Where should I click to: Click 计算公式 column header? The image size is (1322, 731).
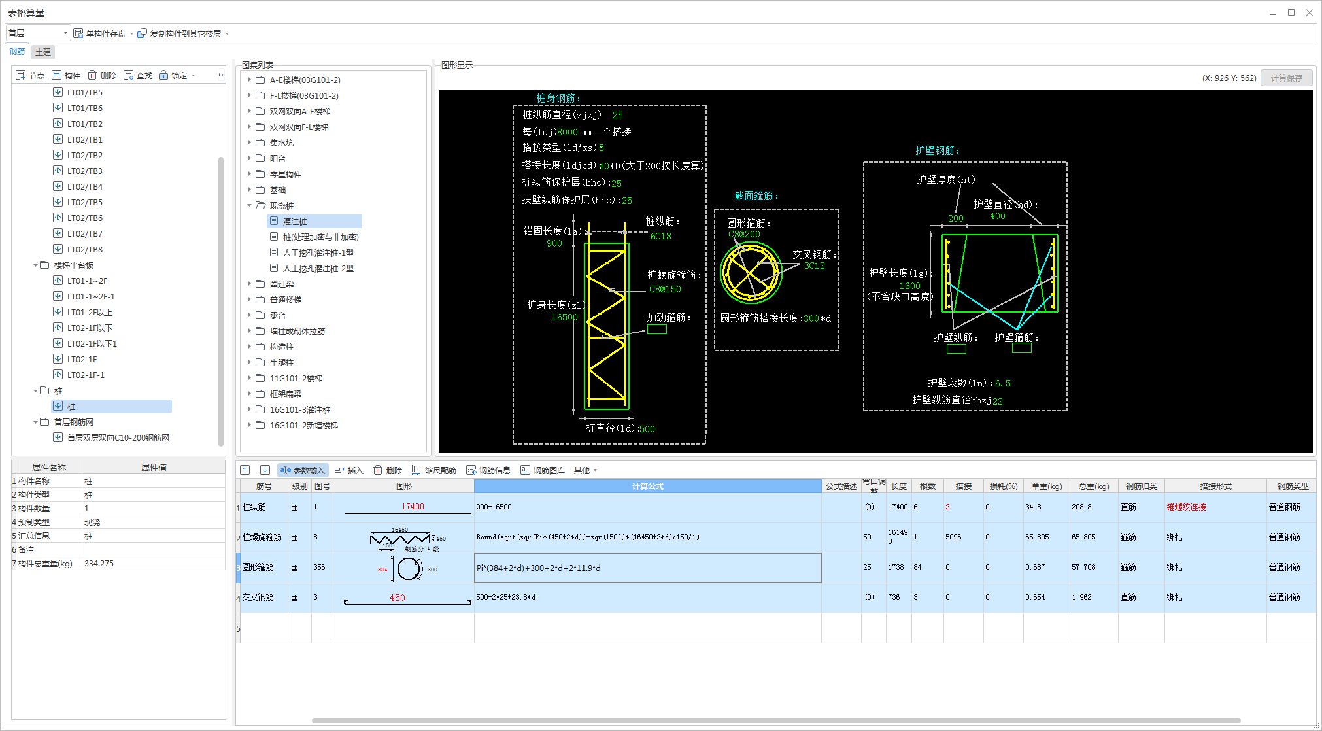click(x=647, y=486)
